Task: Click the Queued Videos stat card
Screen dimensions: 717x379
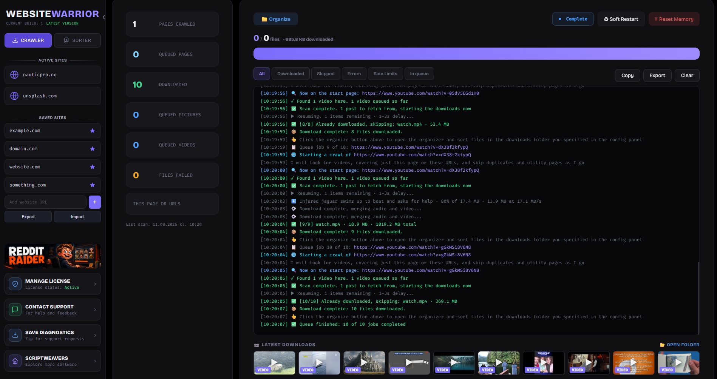Action: 172,145
